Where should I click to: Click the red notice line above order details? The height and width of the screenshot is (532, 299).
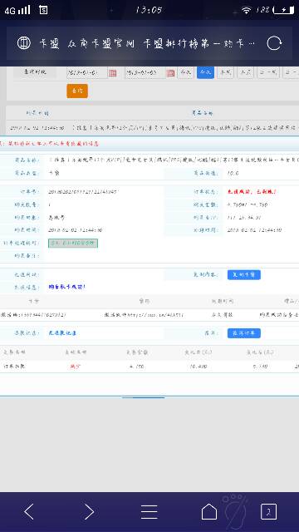[x=49, y=144]
